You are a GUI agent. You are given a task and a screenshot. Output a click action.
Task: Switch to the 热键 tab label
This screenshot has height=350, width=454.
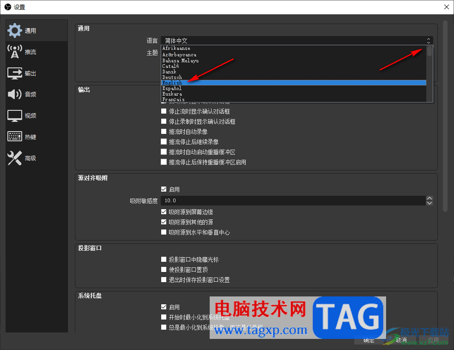click(30, 137)
